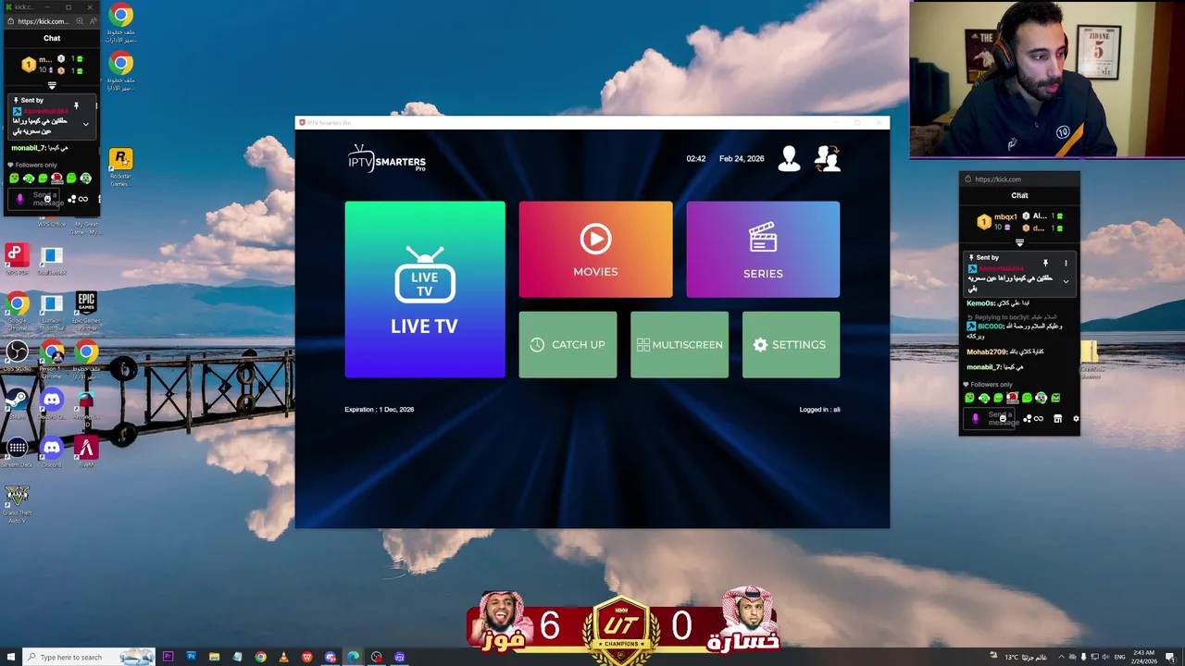Click the Chat header in the left Kick window
1185x666 pixels.
[52, 38]
